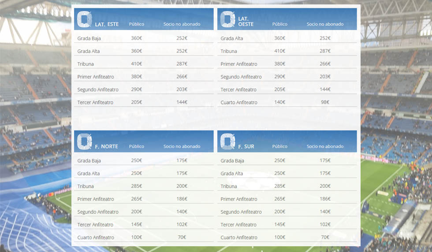Select Tribuna row label in F. SUR

(229, 186)
